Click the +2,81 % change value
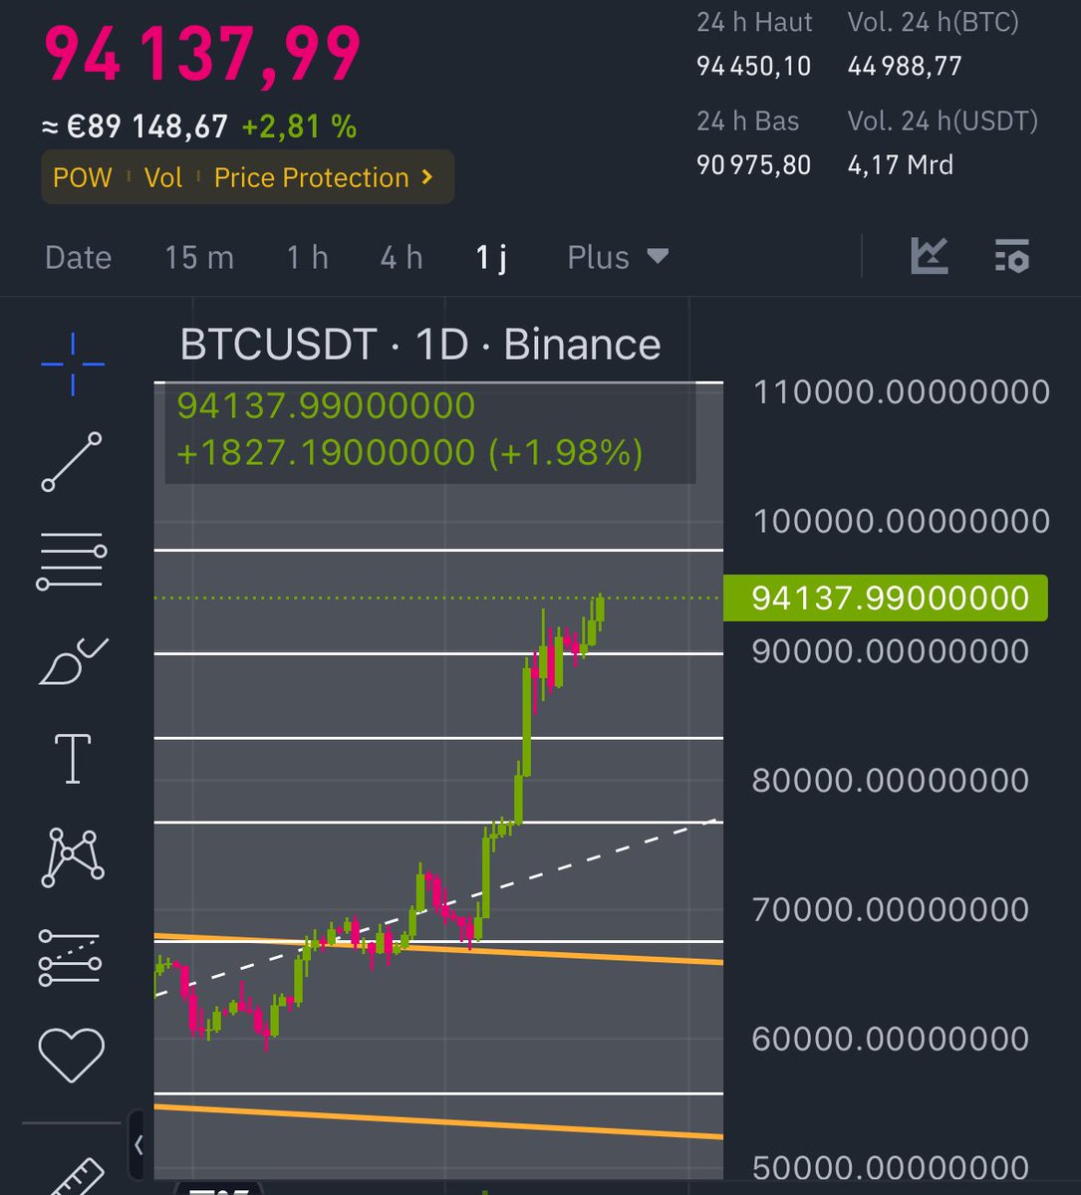Screen dimensions: 1081x1195 click(299, 127)
